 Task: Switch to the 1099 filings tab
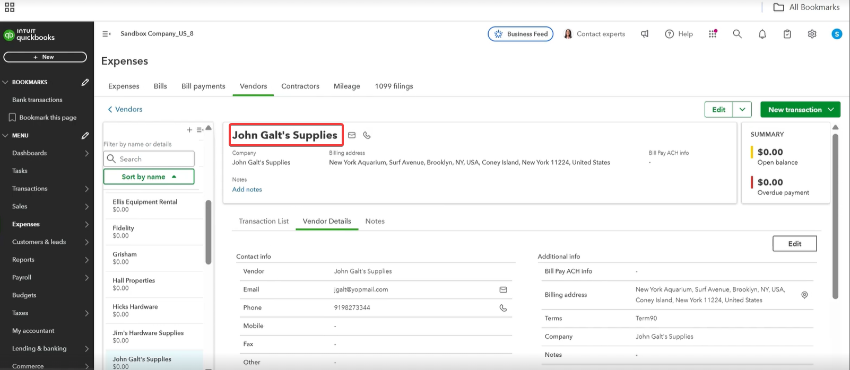tap(394, 86)
